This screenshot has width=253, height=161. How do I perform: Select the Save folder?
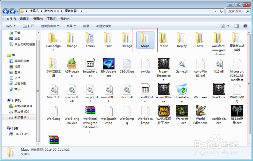click(x=200, y=40)
